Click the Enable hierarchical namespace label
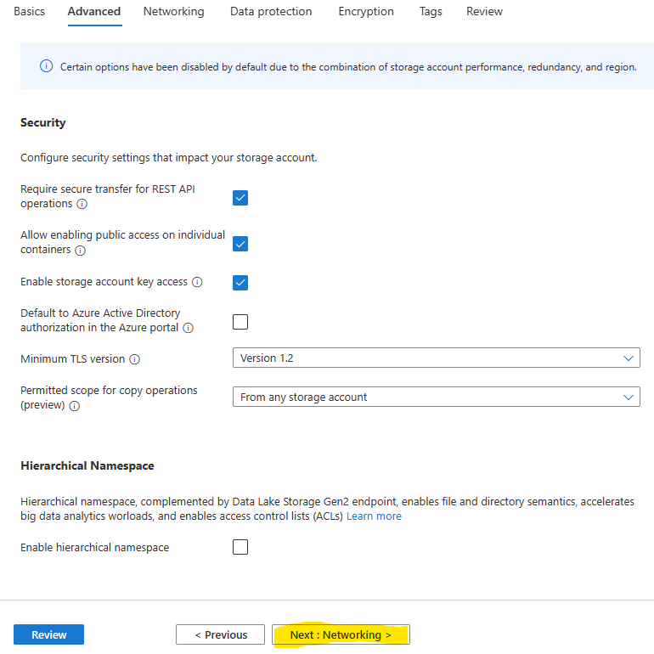654x654 pixels. tap(94, 548)
